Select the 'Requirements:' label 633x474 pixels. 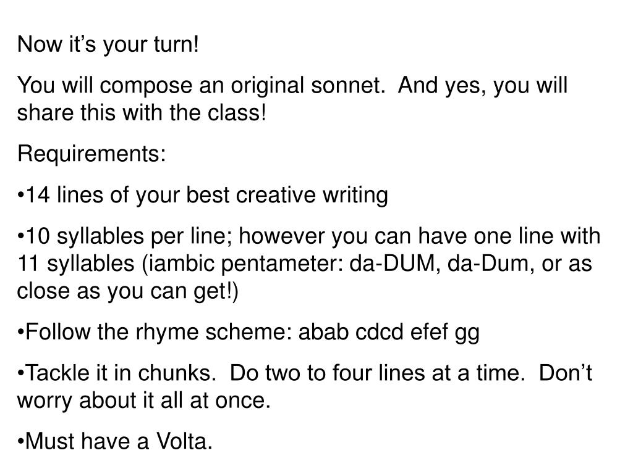91,154
